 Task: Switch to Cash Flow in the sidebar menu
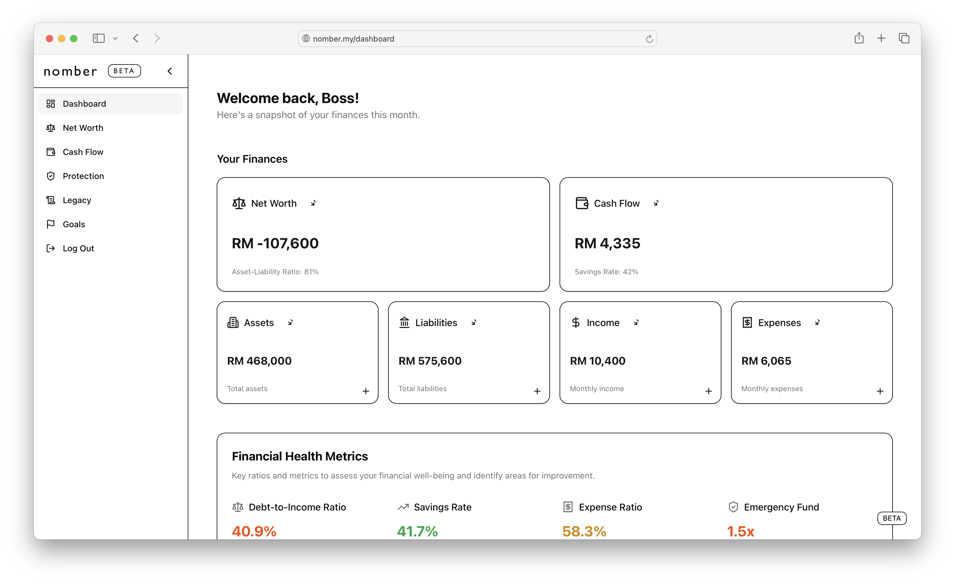pos(83,152)
